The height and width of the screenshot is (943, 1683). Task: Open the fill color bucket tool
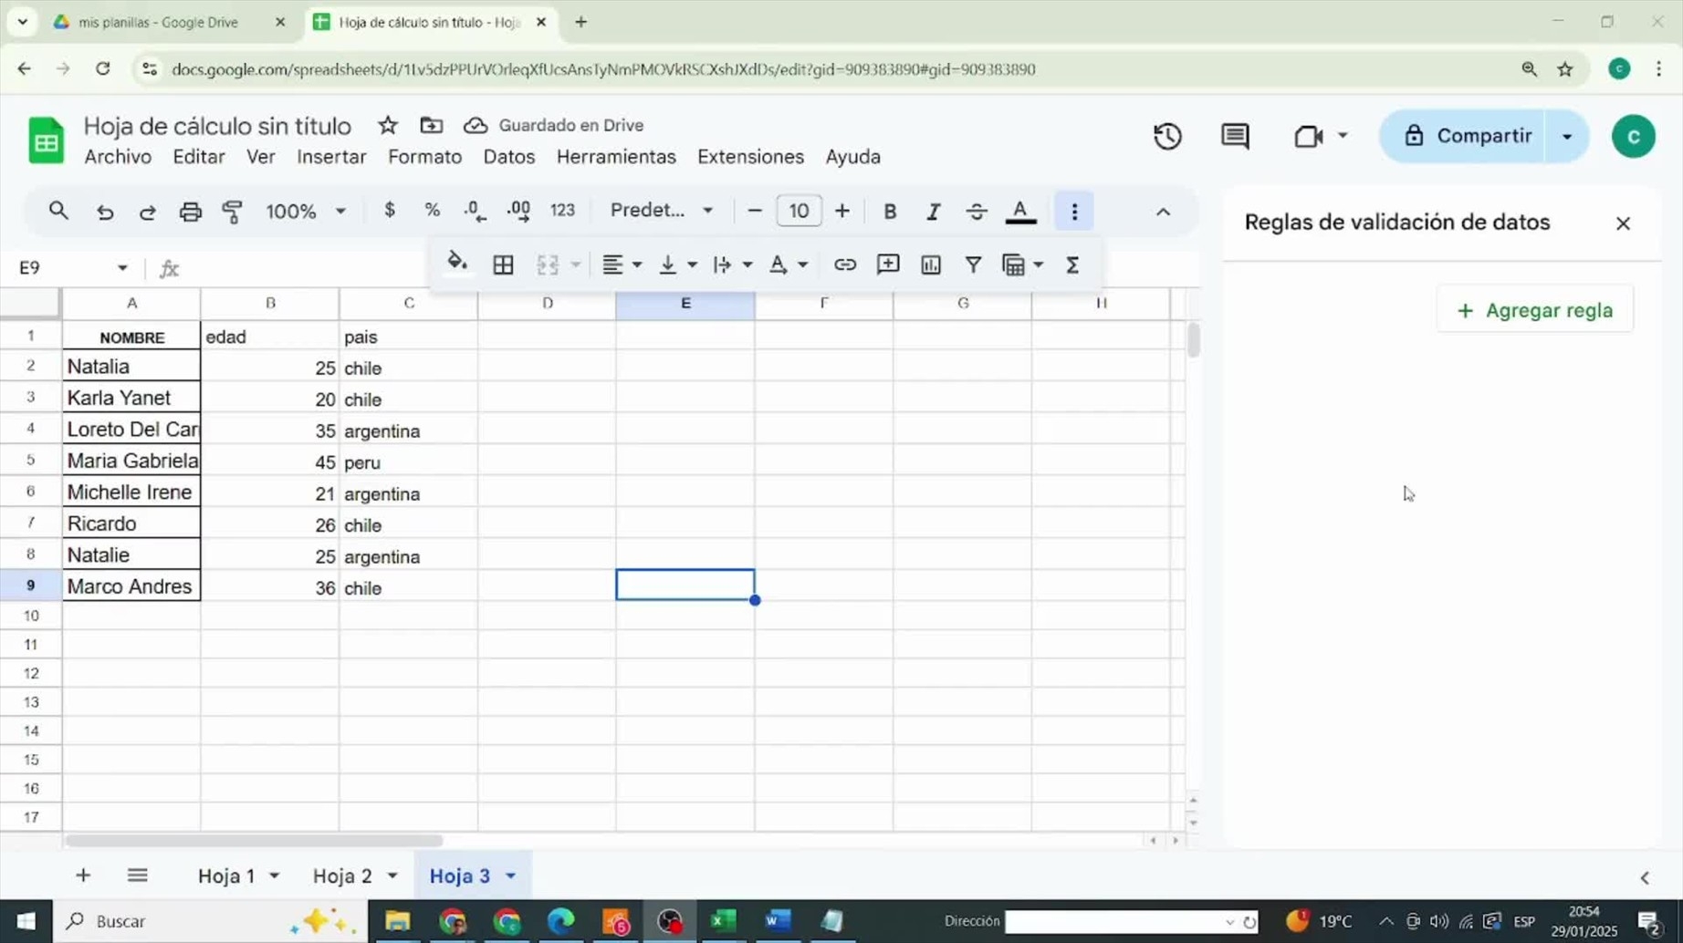pyautogui.click(x=457, y=264)
